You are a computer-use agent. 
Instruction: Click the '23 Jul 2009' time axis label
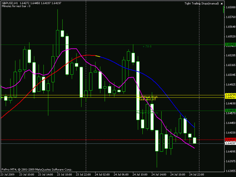pyautogui.click(x=8, y=174)
